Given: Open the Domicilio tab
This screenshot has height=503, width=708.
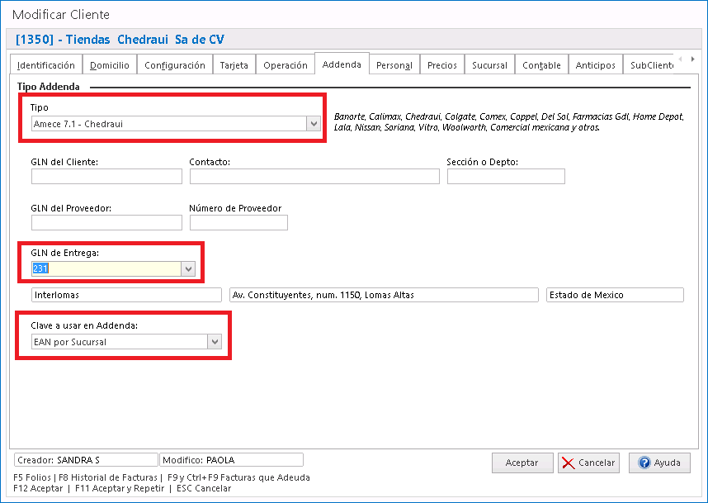Looking at the screenshot, I should (x=110, y=65).
